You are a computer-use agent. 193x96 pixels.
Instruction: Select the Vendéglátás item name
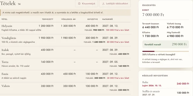pyautogui.click(x=9, y=38)
